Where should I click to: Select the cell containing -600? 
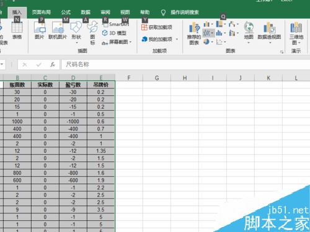(73, 180)
